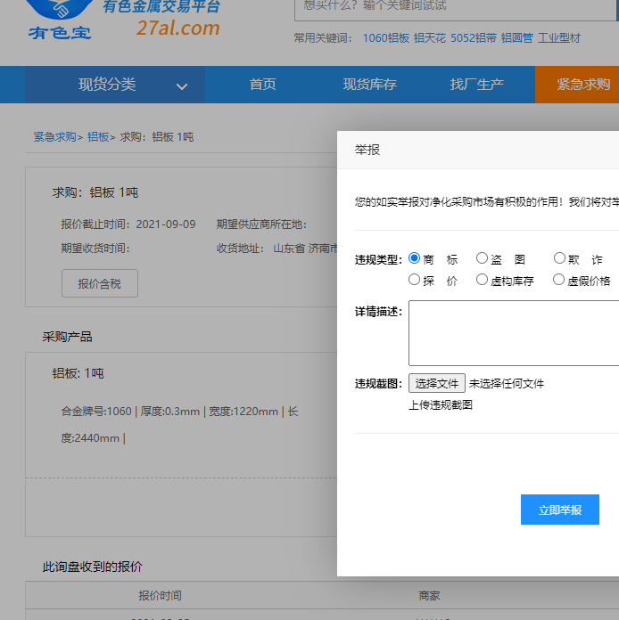The height and width of the screenshot is (620, 619).
Task: Follow the 工业型材 keyword link
Action: 558,38
